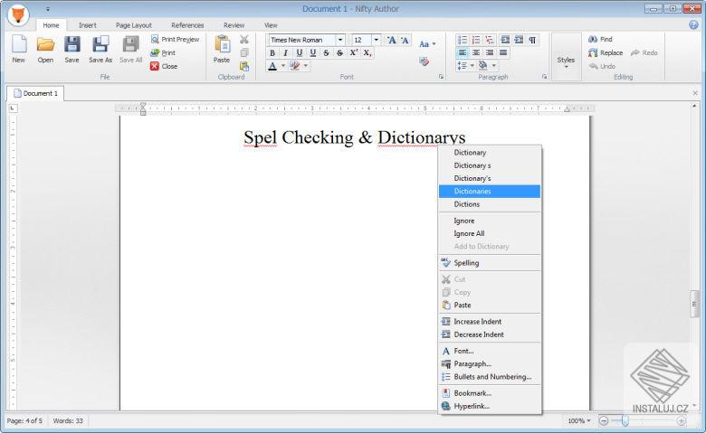Choose Bookmark... in the context menu
Screen dimensions: 706x433
point(490,393)
